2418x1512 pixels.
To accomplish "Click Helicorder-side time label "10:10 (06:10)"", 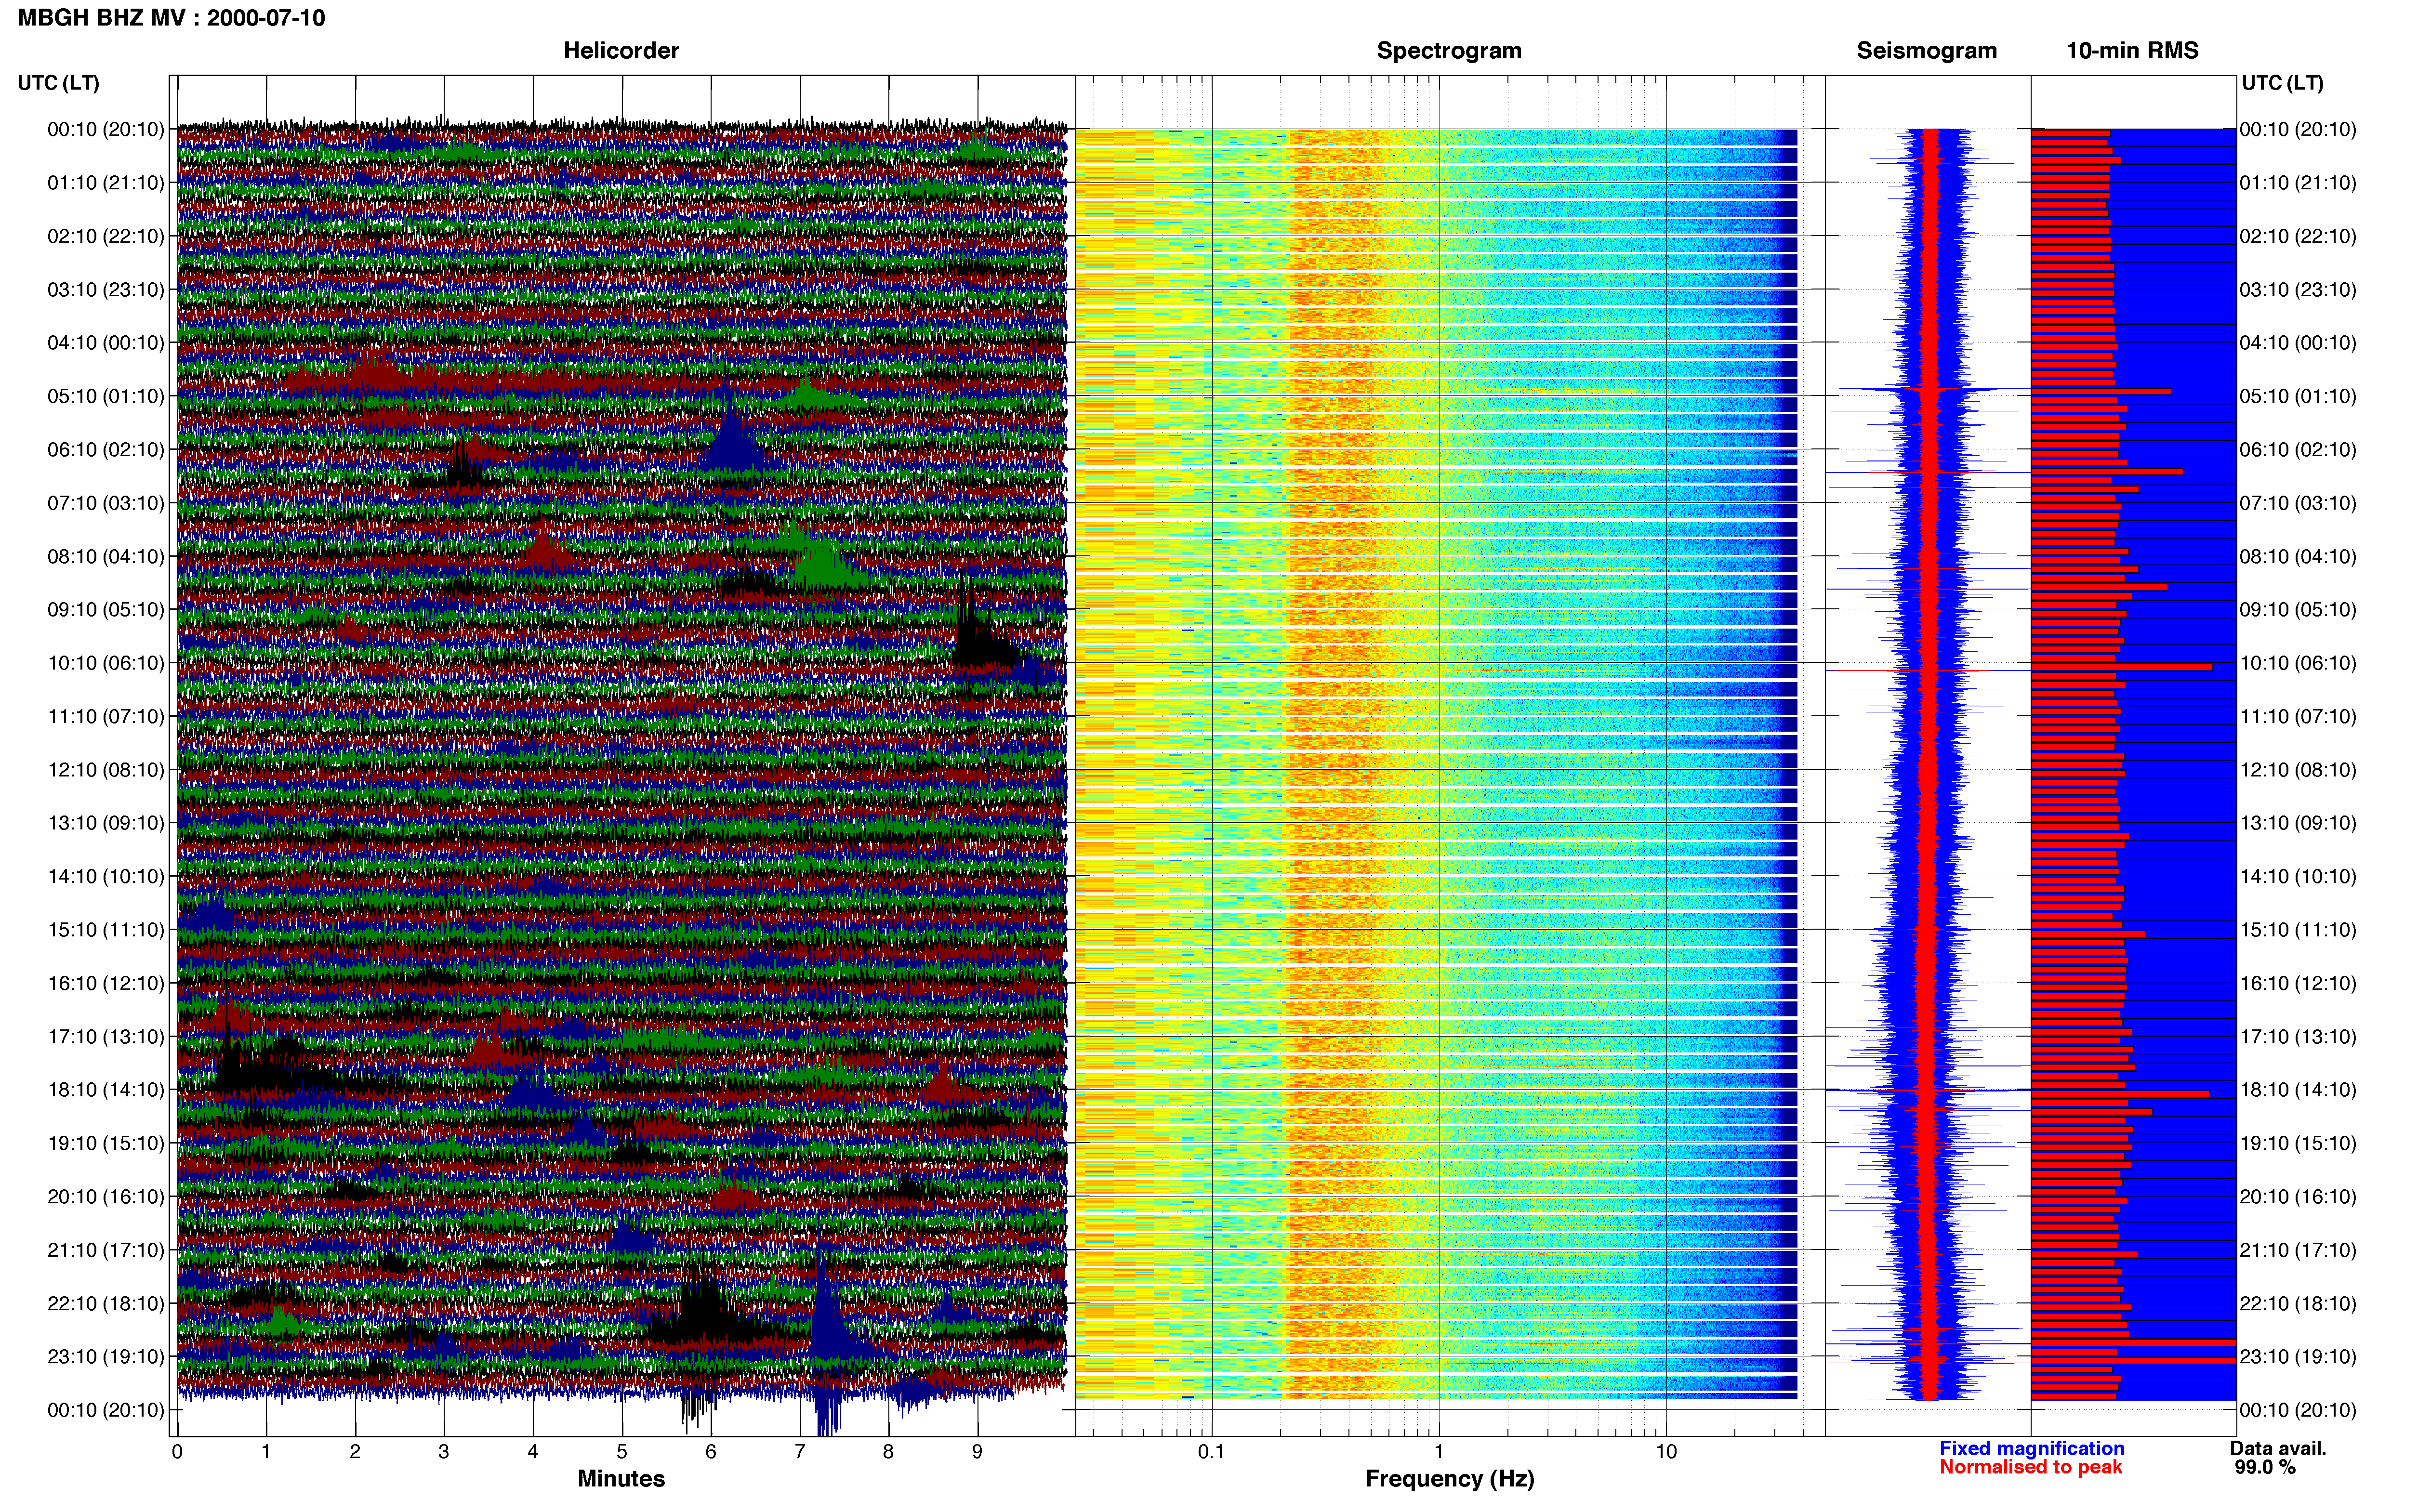I will tap(106, 663).
